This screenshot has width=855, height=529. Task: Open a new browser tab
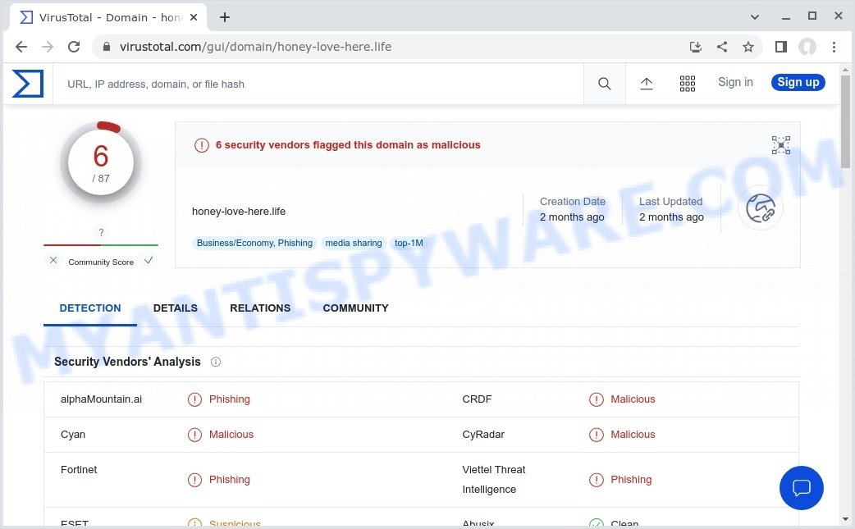click(225, 17)
